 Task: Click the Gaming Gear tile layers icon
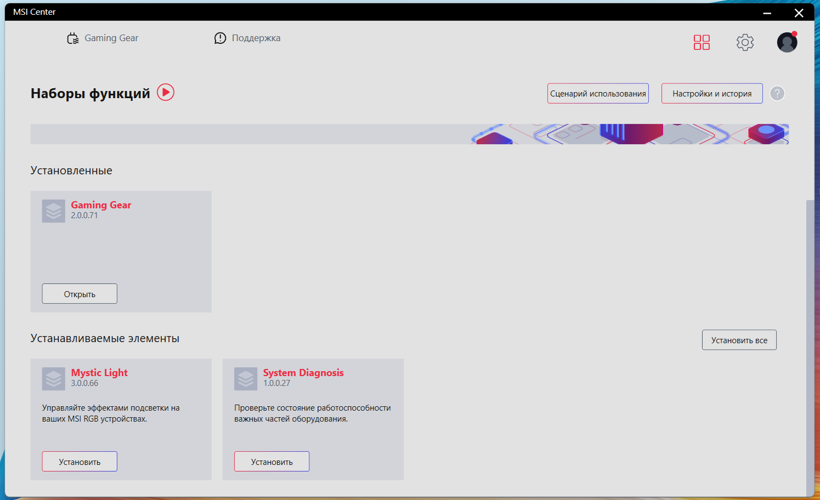pyautogui.click(x=54, y=211)
